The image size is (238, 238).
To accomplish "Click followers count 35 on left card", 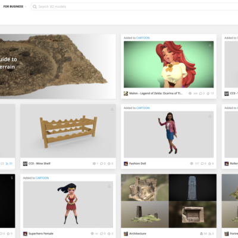I will pyautogui.click(x=11, y=164).
